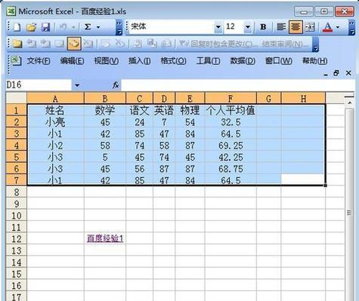Open the 文件(F) menu
Image resolution: width=359 pixels, height=301 pixels.
pos(39,61)
